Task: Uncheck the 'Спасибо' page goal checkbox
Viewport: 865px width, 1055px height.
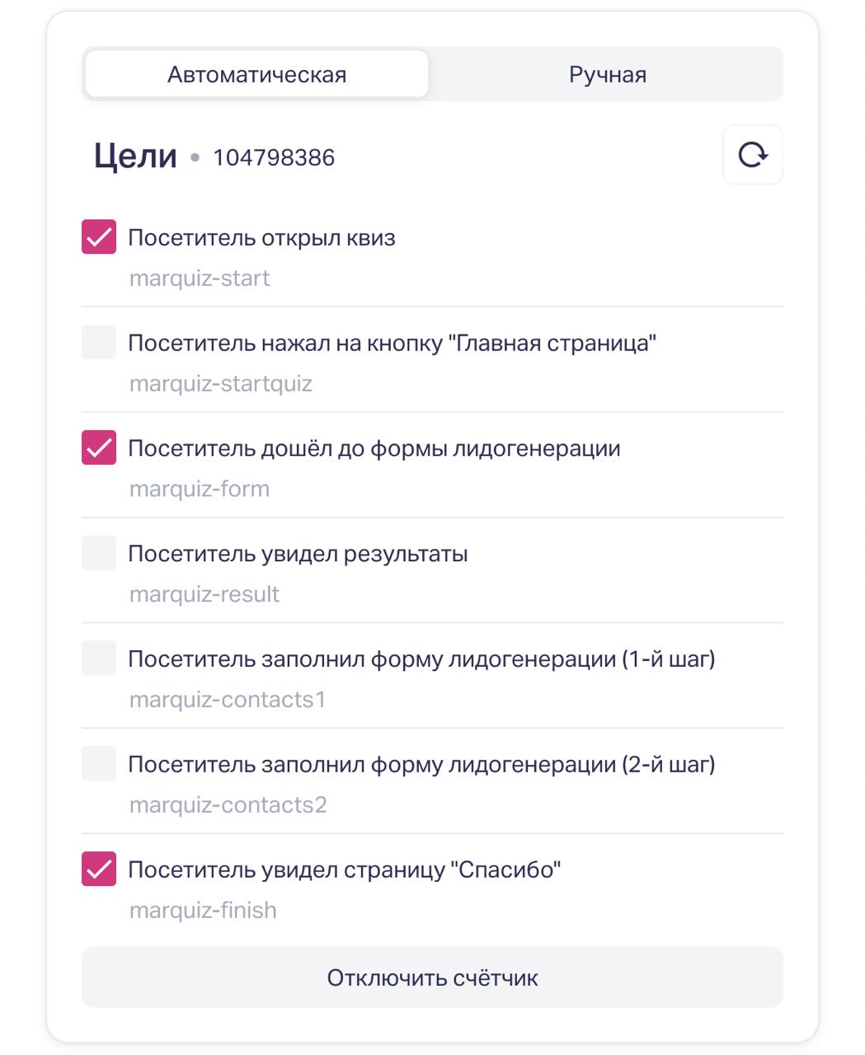Action: click(99, 870)
